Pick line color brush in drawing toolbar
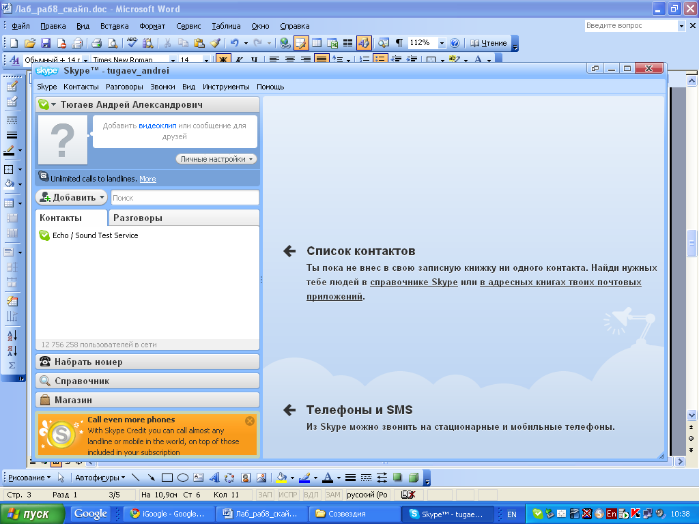The image size is (699, 524). coord(304,478)
